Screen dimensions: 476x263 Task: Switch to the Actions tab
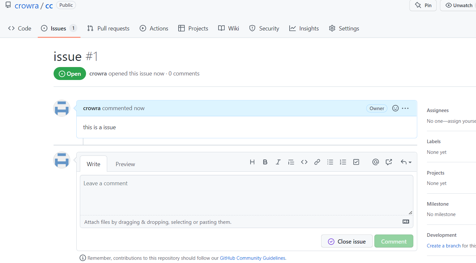pyautogui.click(x=154, y=29)
